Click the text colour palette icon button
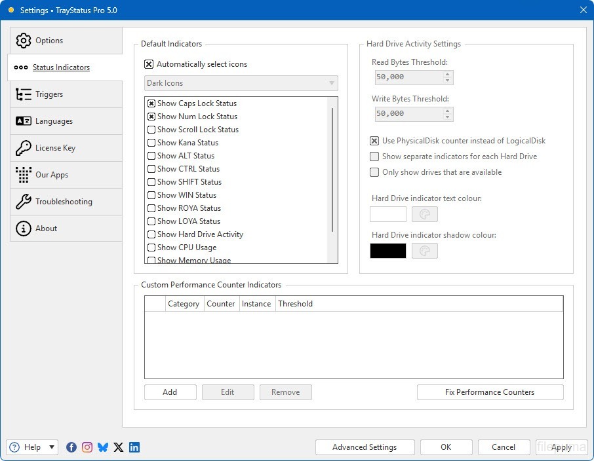The height and width of the screenshot is (461, 594). 424,214
